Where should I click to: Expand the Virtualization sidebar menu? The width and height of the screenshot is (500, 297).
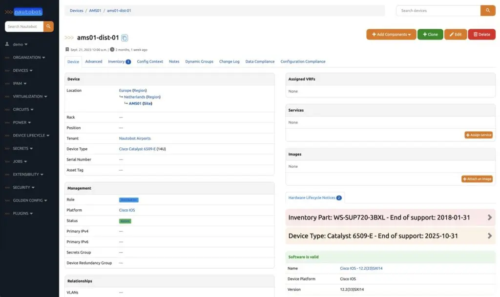coord(30,97)
